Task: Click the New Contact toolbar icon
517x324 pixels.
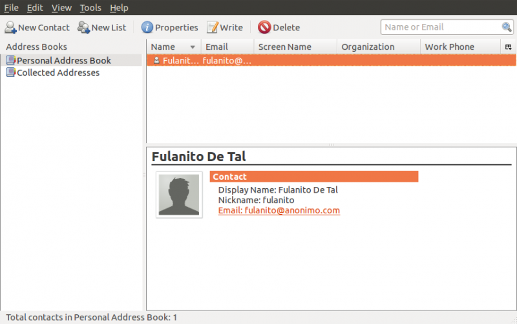Action: tap(10, 27)
